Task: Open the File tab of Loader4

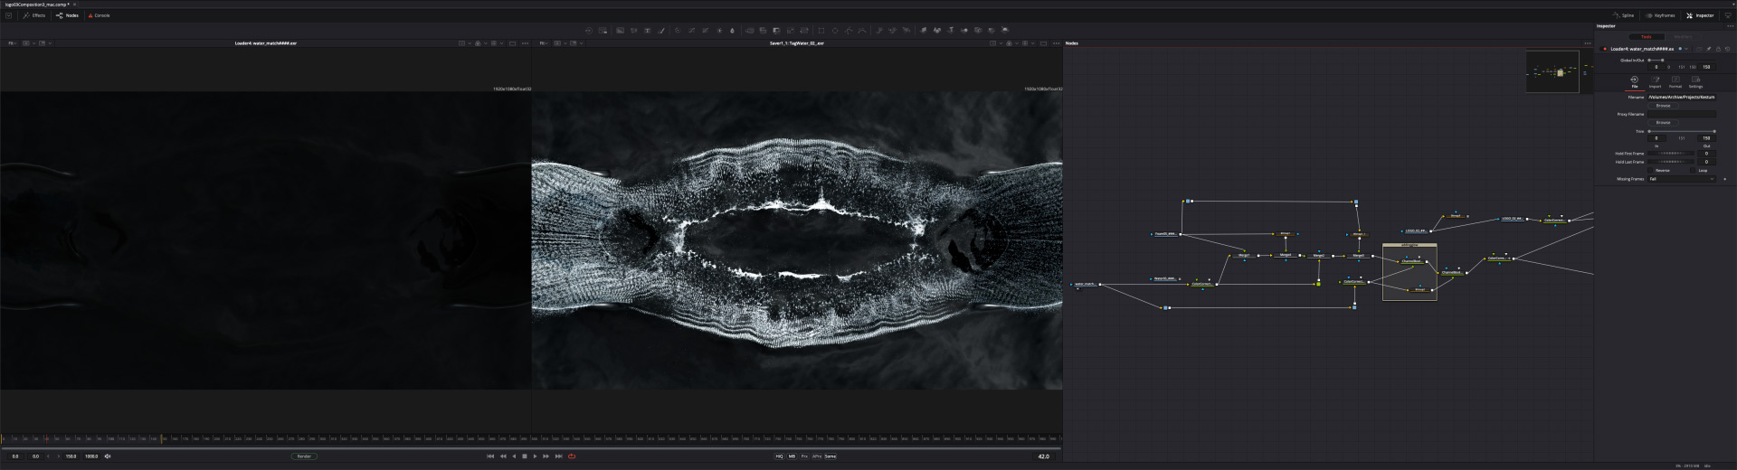Action: point(1635,81)
